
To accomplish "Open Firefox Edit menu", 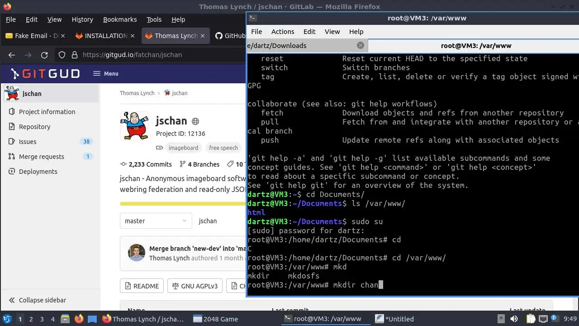I will click(32, 19).
